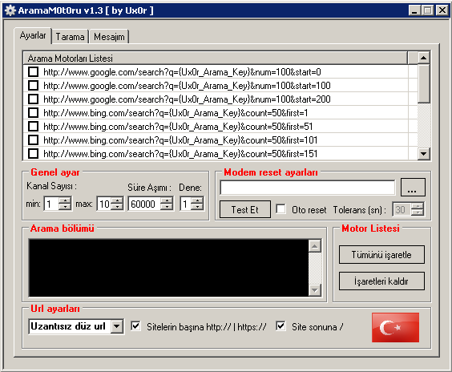Viewport: 452px width, 372px height.
Task: Decrease the Dene value
Action: coord(197,207)
